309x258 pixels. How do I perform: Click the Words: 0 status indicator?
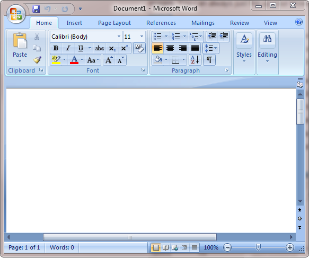(61, 247)
